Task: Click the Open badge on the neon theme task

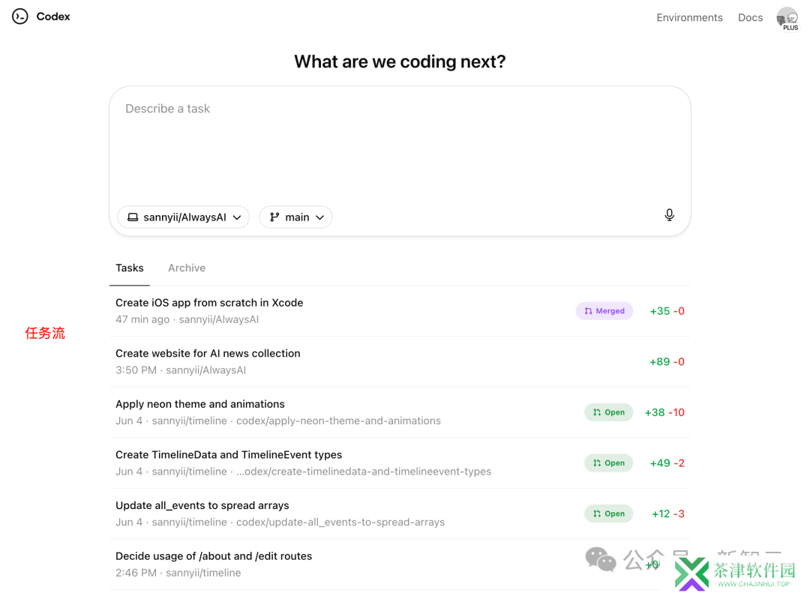Action: [x=608, y=412]
